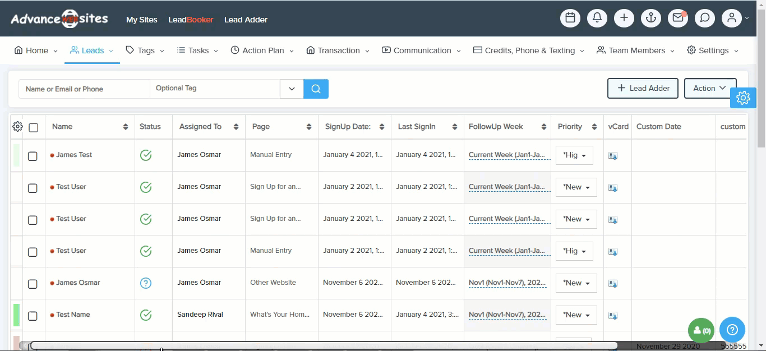The height and width of the screenshot is (351, 766).
Task: Click the anchor icon in header
Action: [x=651, y=18]
